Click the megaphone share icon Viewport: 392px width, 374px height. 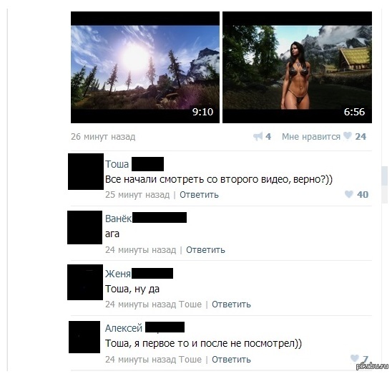[258, 136]
